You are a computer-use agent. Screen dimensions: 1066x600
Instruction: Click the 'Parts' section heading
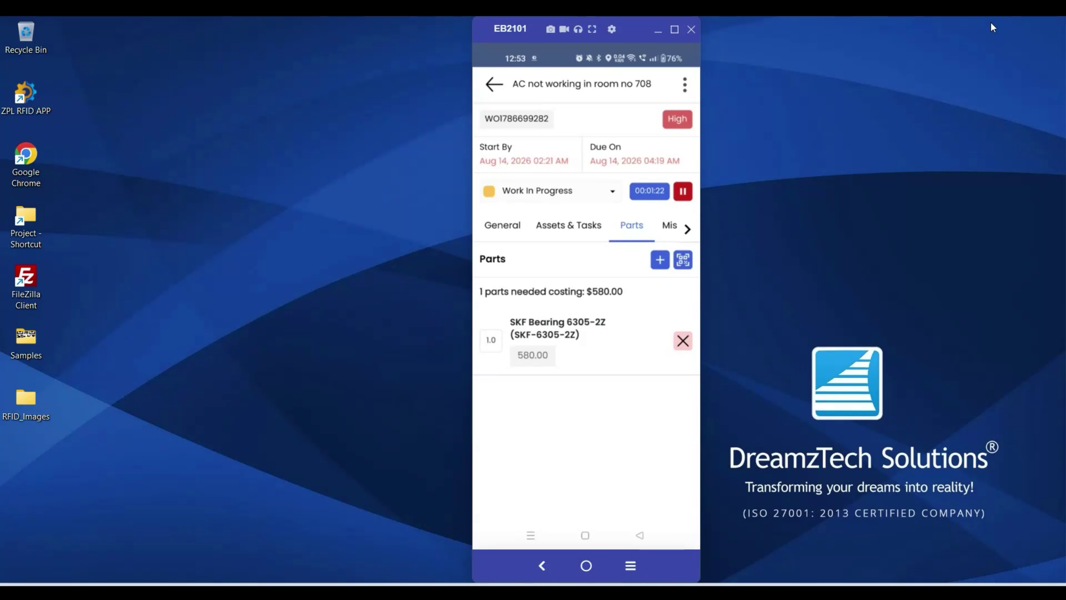(492, 259)
